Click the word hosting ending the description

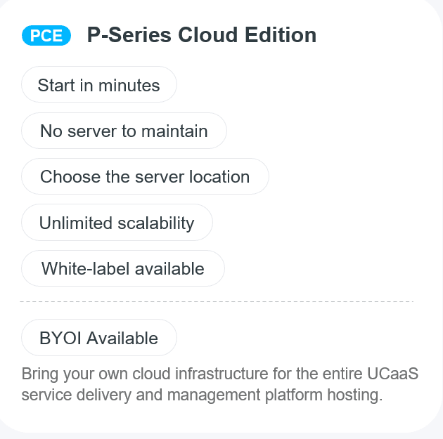355,395
